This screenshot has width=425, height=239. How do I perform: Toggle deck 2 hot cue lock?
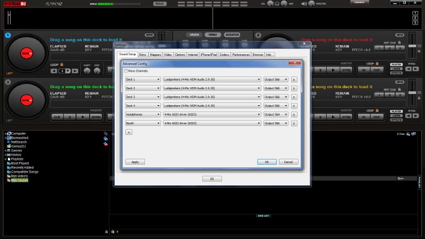[x=399, y=42]
